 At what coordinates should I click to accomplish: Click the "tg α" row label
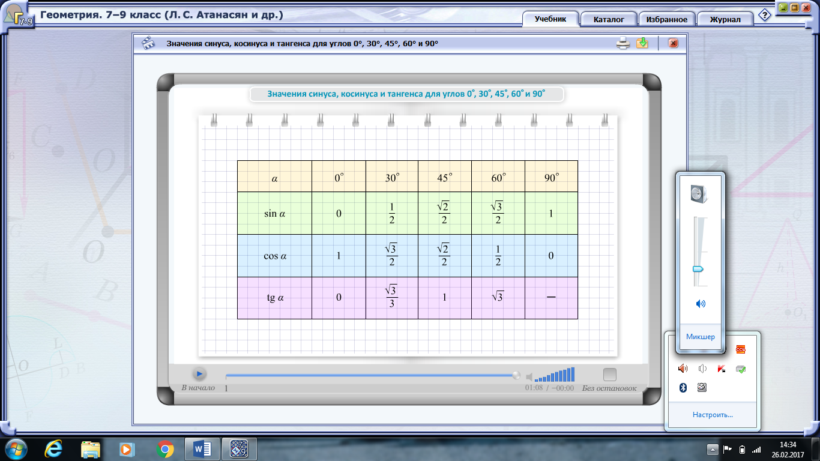pos(275,298)
